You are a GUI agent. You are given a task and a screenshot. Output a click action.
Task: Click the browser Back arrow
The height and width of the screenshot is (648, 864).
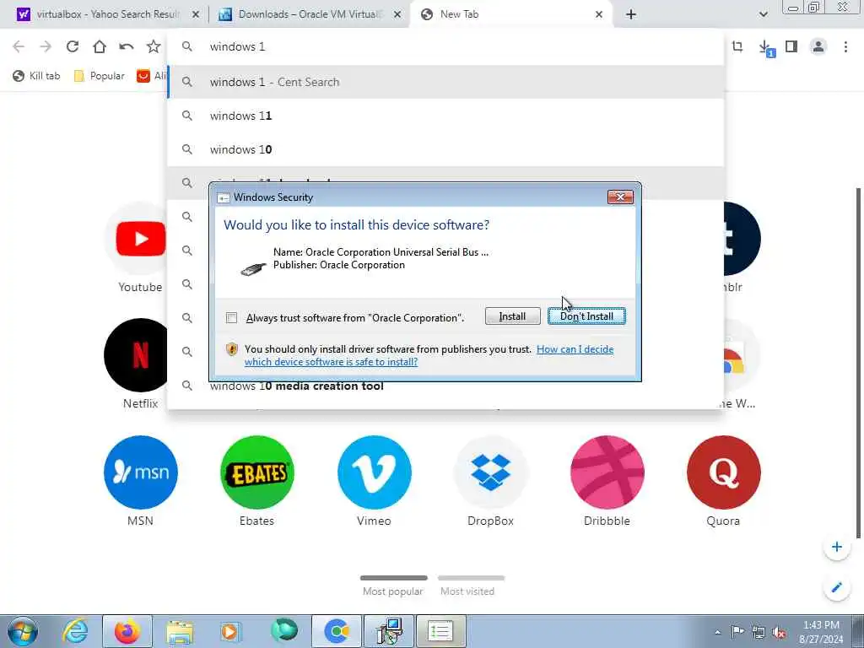[19, 47]
